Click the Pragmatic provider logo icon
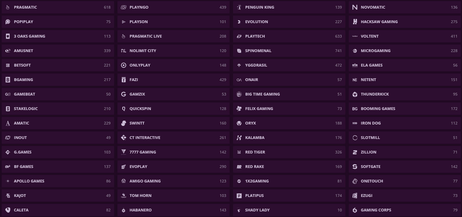The image size is (462, 217). [8, 7]
